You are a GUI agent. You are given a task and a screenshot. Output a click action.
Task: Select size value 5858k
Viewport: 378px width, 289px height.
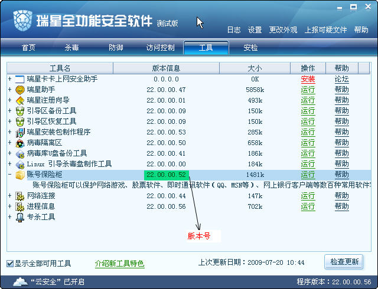click(255, 90)
